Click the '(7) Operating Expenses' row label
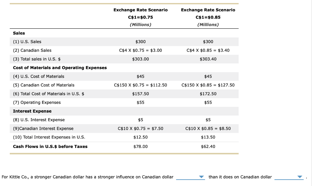The height and width of the screenshot is (186, 312). point(37,102)
